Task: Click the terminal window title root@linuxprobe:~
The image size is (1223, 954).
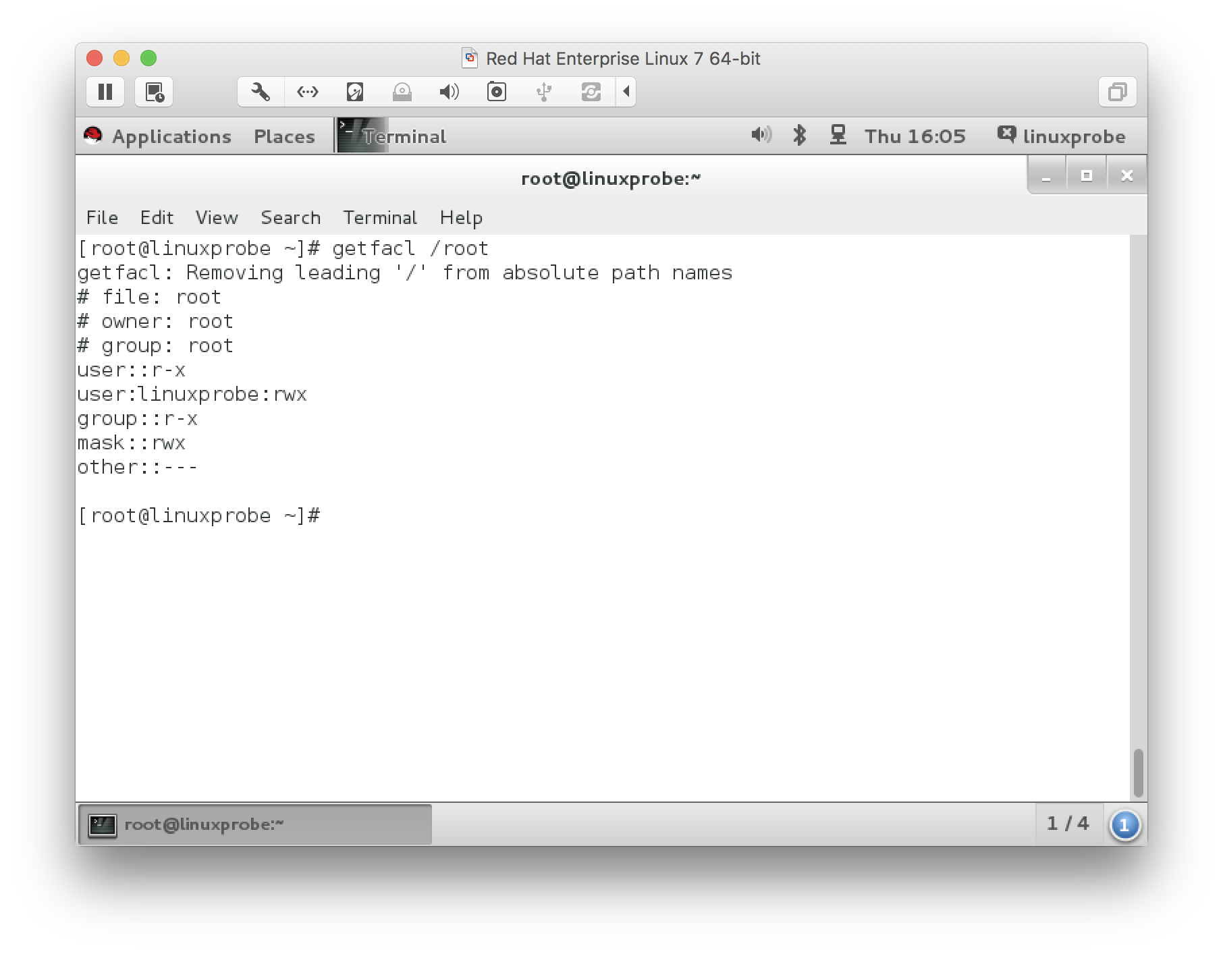Action: [x=611, y=179]
